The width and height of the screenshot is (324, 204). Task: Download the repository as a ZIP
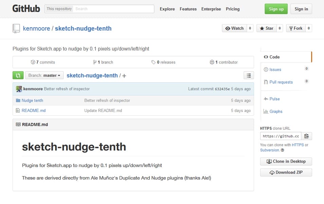(286, 172)
